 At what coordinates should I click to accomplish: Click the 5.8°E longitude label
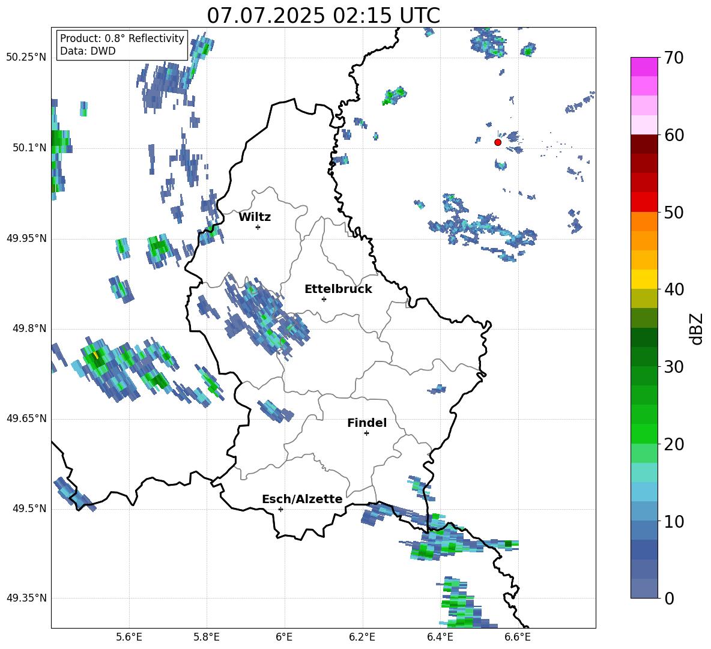(x=207, y=637)
